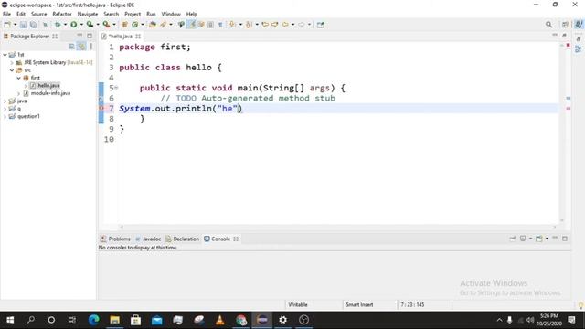
Task: Select the Java perspective button
Action: (x=579, y=25)
